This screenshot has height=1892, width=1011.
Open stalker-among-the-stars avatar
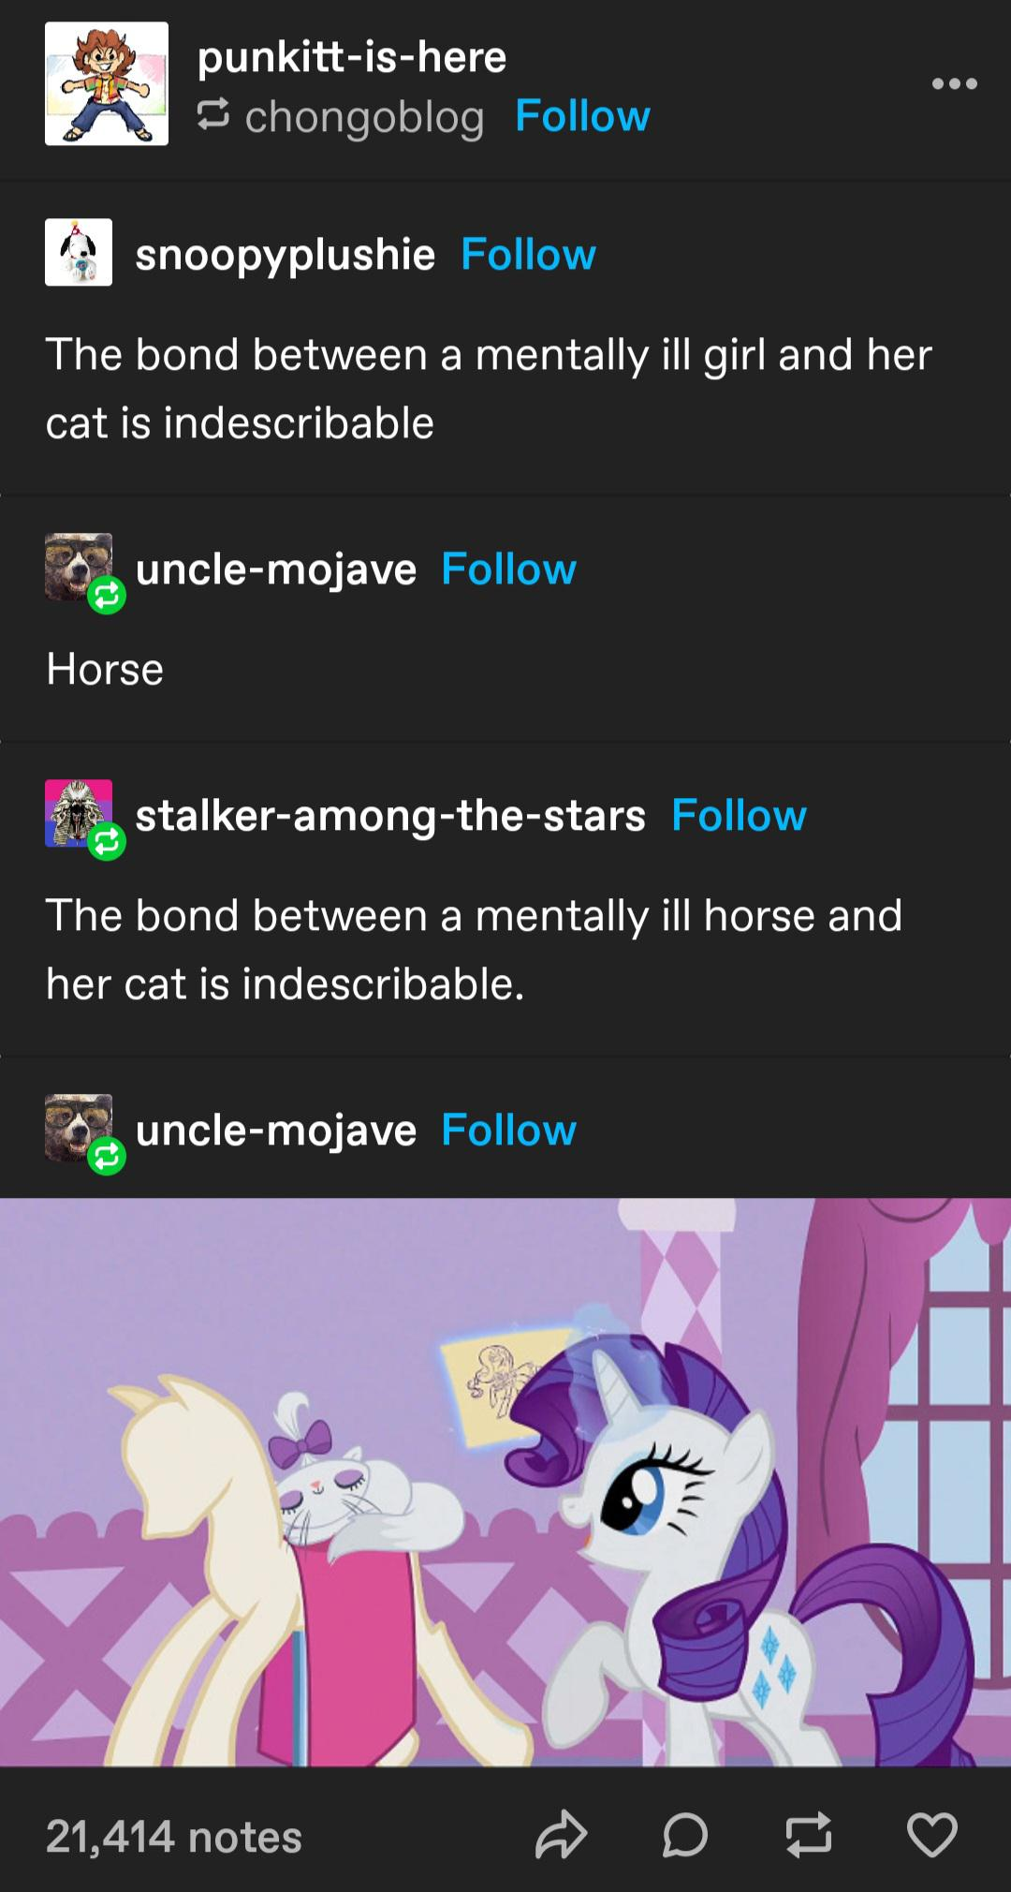point(79,814)
